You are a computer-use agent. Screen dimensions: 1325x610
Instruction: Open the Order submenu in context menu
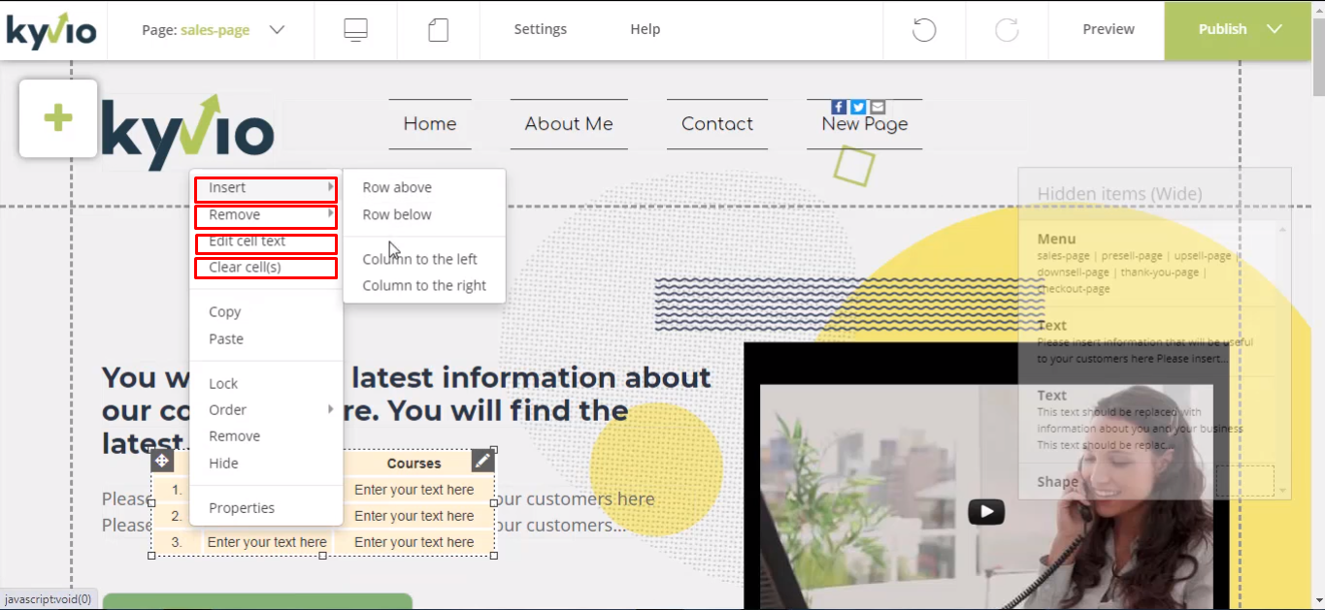[266, 410]
